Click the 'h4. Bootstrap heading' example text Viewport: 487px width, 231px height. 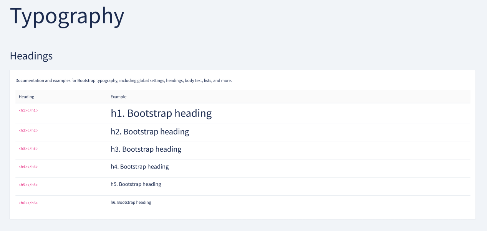click(140, 167)
